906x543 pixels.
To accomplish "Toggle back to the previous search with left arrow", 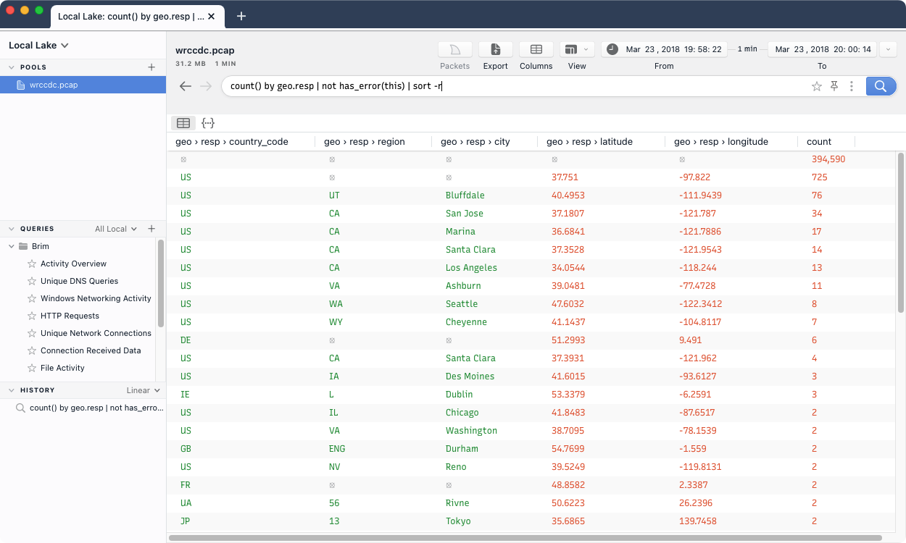I will (x=185, y=85).
